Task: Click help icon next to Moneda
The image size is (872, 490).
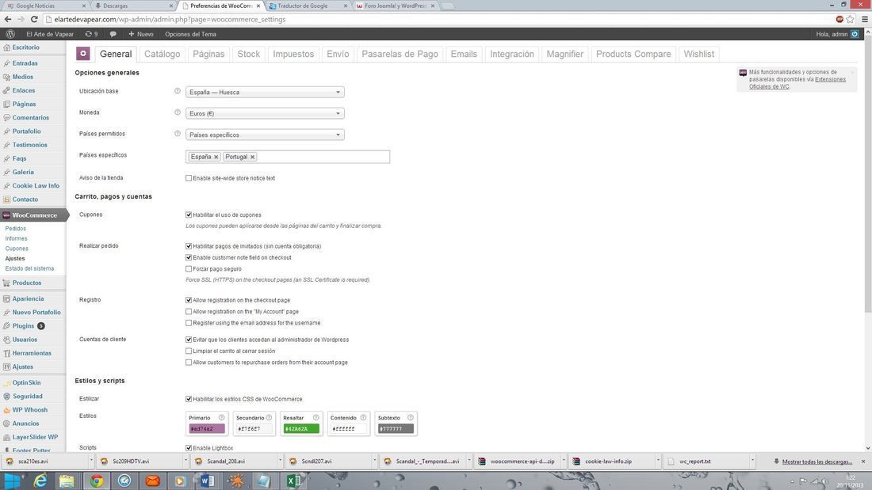Action: (x=178, y=112)
